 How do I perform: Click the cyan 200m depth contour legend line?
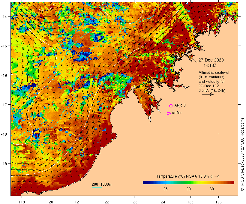click(x=97, y=187)
